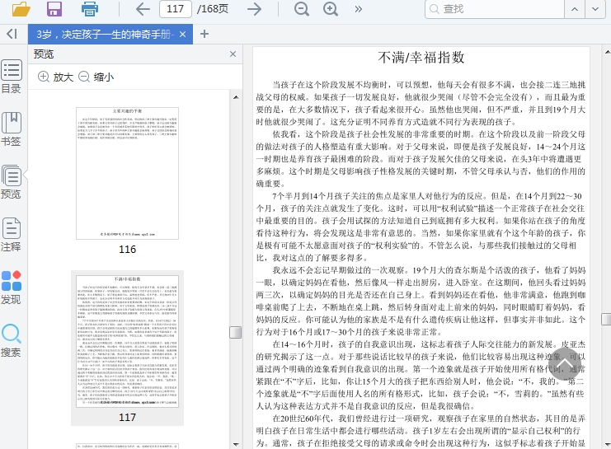Click document scrollbar up arrow
This screenshot has height=449, width=611.
click(x=607, y=52)
